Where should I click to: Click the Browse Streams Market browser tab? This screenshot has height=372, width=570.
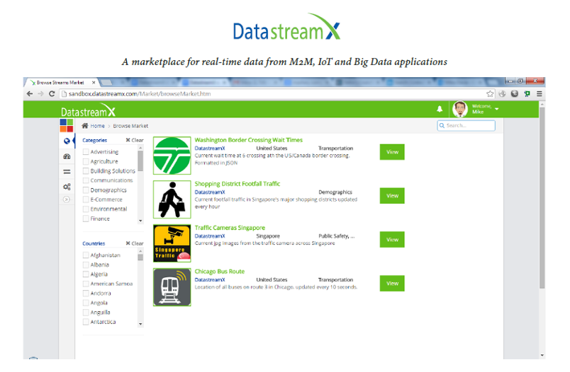click(60, 83)
